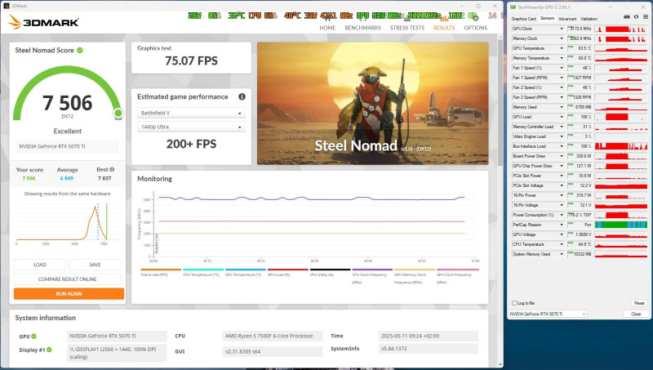Take a GPU-Z screenshot with the camera icon
The width and height of the screenshot is (653, 370).
(627, 17)
